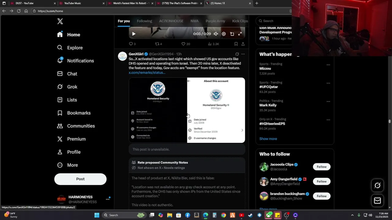
Task: Expand video to fullscreen
Action: (240, 34)
